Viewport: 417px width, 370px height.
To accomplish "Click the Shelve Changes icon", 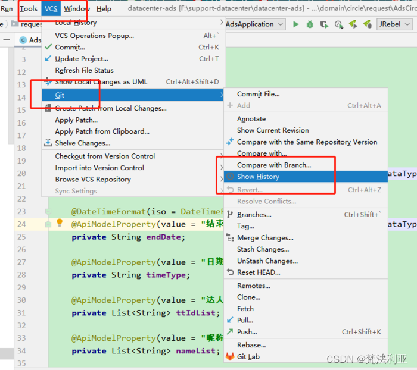I will tap(48, 143).
